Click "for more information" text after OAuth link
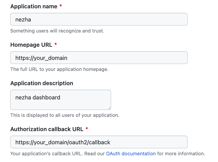This screenshot has width=218, height=162. pos(181,154)
